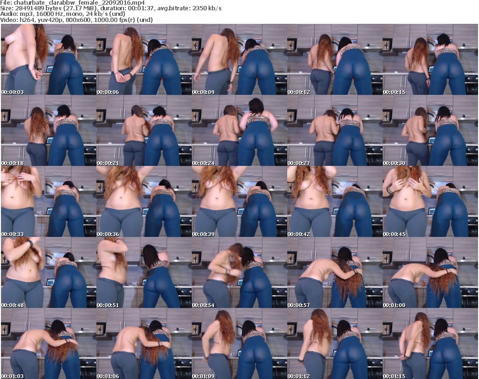Image resolution: width=479 pixels, height=379 pixels.
Task: Select the frame stamped 00:00:12
Action: tap(335, 59)
